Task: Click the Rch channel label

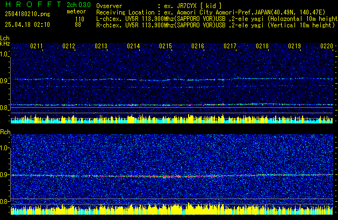Action: click(x=5, y=132)
